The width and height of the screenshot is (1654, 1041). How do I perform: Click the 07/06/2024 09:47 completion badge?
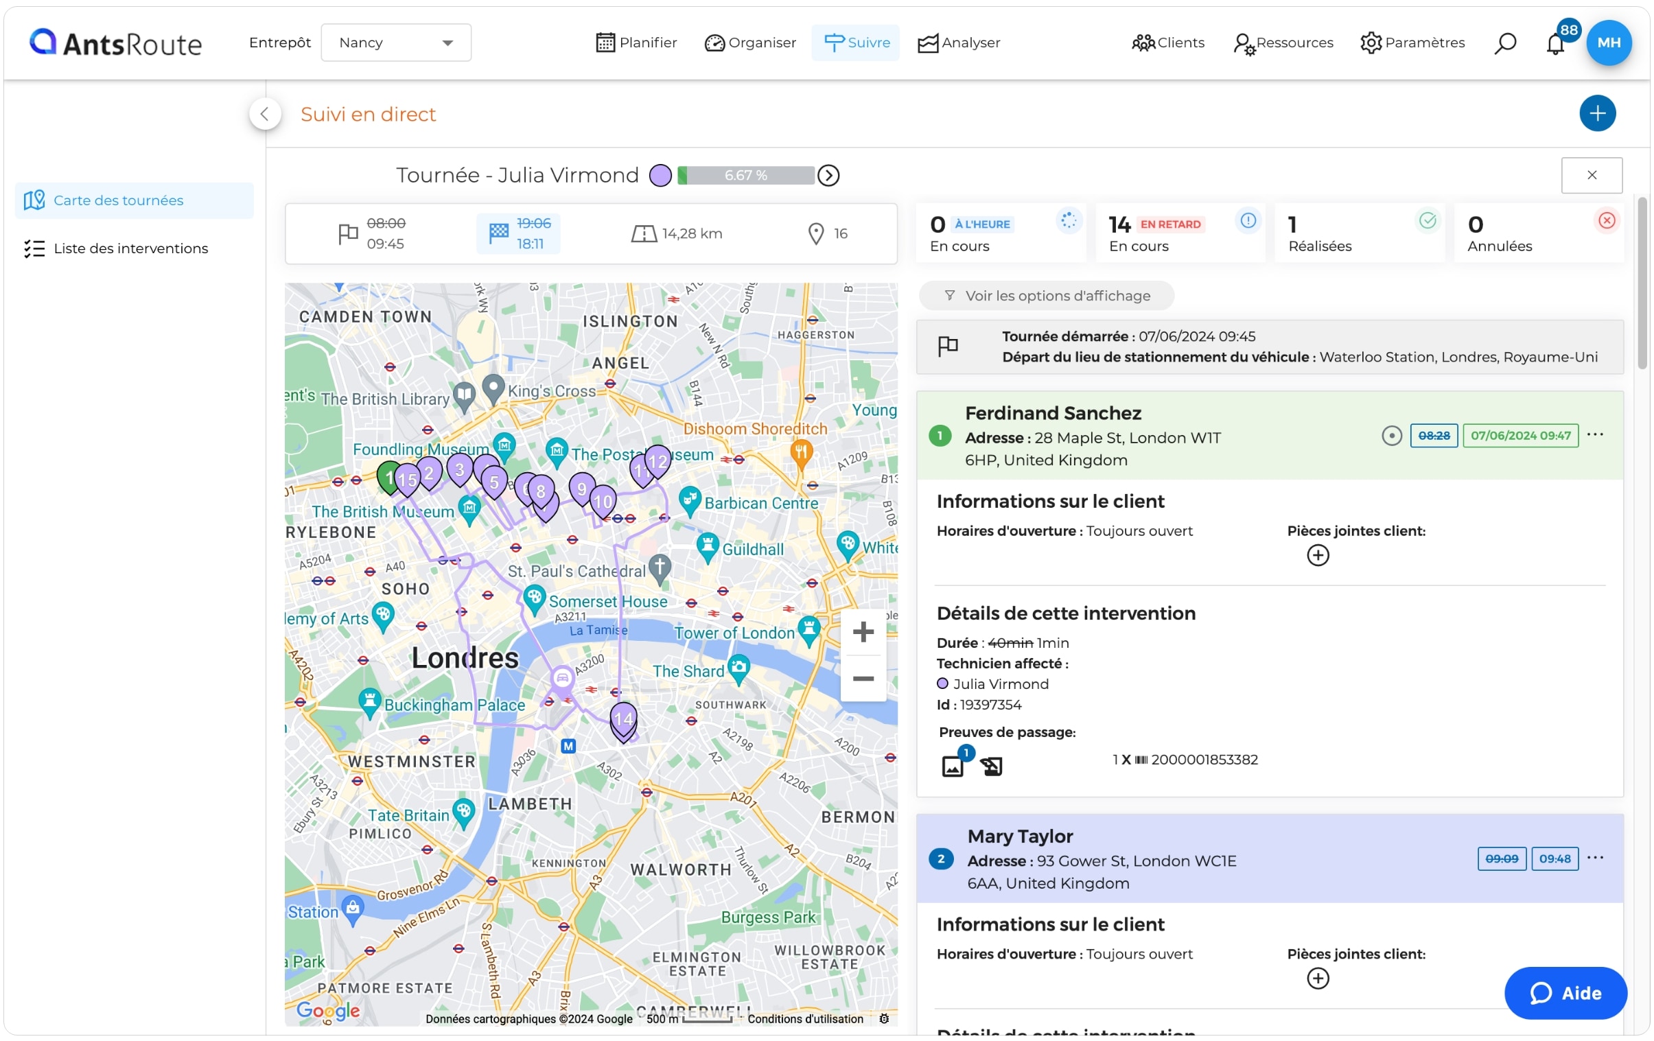(x=1520, y=436)
